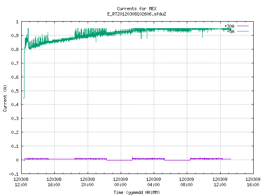This screenshot has width=261, height=196.
Task: Click y-axis tick label 0.5
Action: point(15,91)
